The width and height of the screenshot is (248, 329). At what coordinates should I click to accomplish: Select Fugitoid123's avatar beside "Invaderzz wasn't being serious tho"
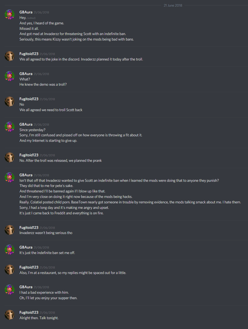click(10, 230)
